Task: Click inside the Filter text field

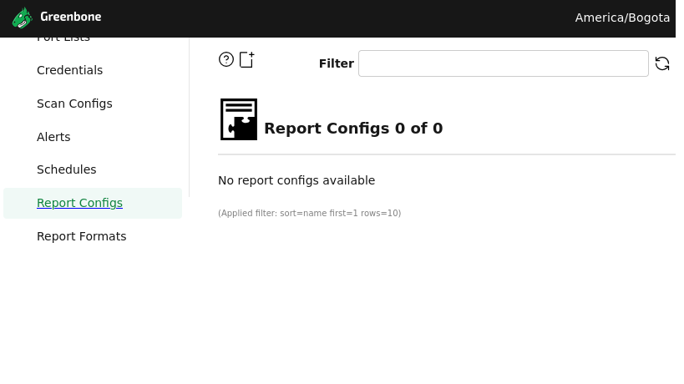Action: point(503,63)
